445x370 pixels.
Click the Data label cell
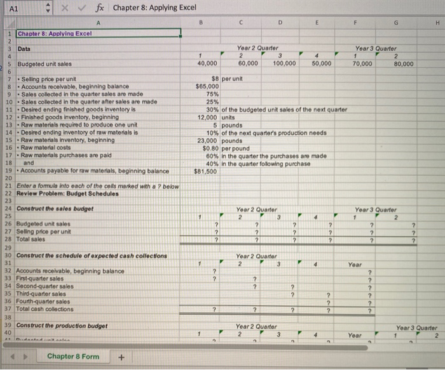pyautogui.click(x=98, y=49)
